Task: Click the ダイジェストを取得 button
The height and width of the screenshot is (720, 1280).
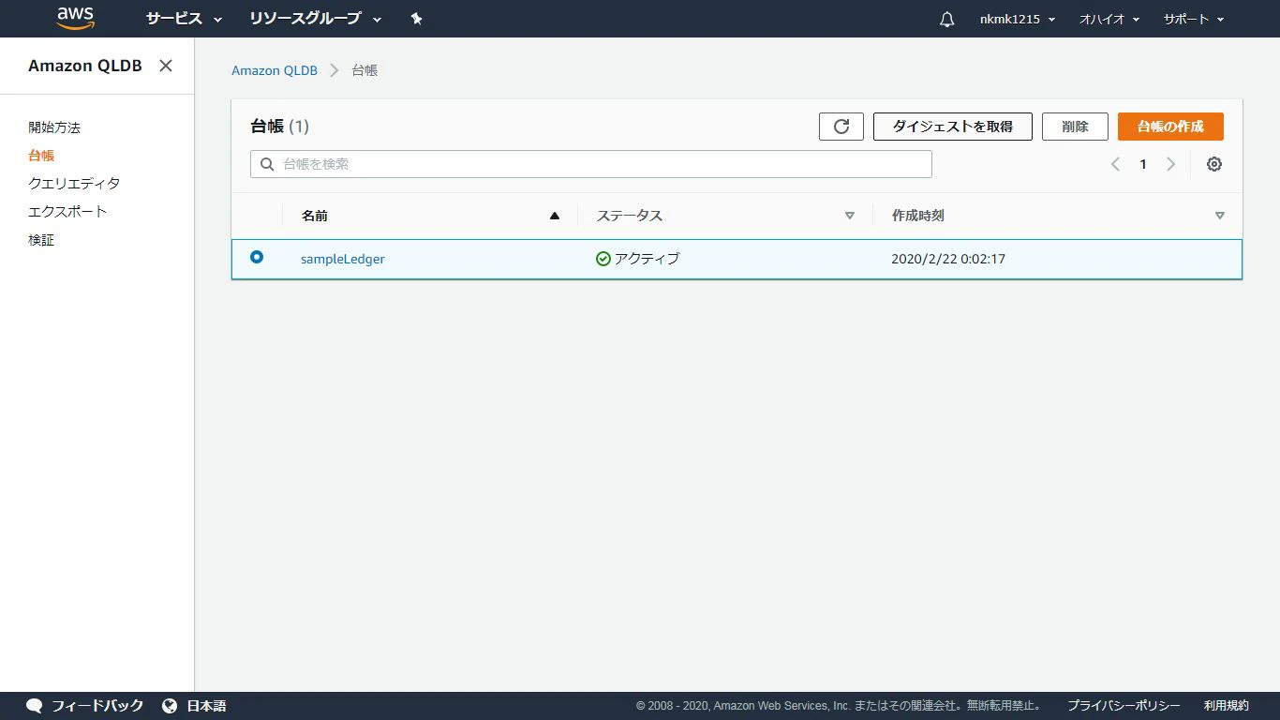Action: click(x=953, y=127)
